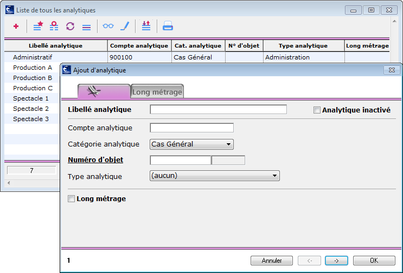Click the deck chair icon tab

click(104, 91)
